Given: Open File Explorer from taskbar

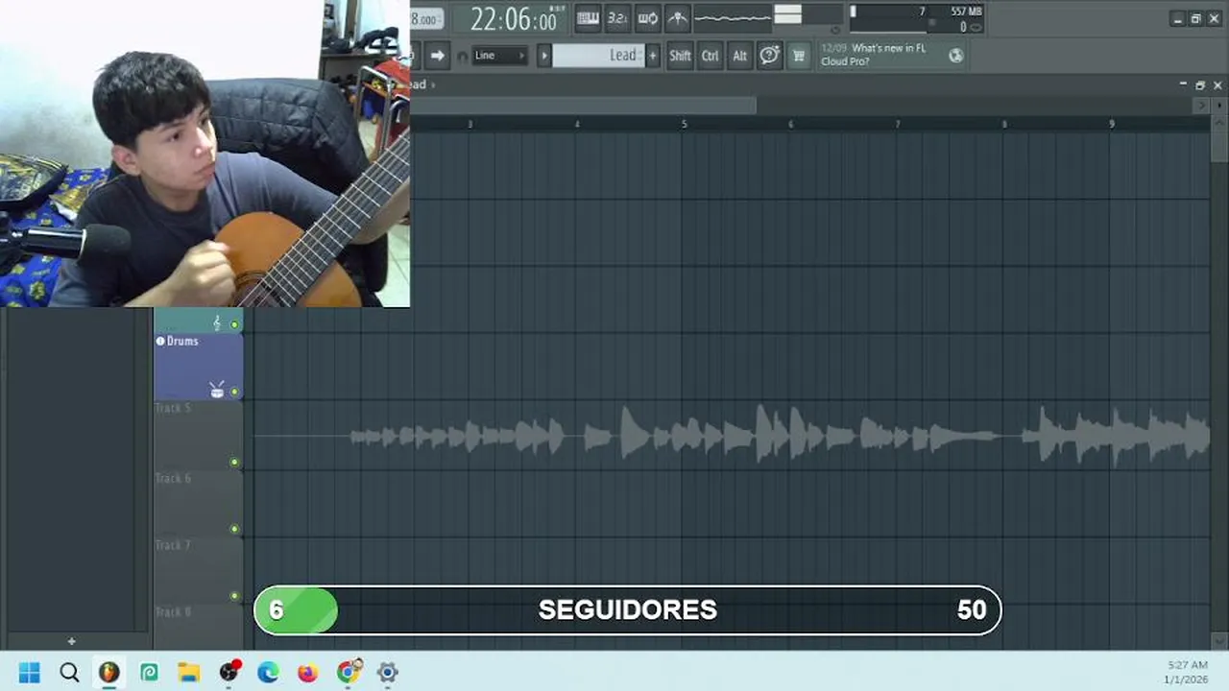Looking at the screenshot, I should 188,673.
